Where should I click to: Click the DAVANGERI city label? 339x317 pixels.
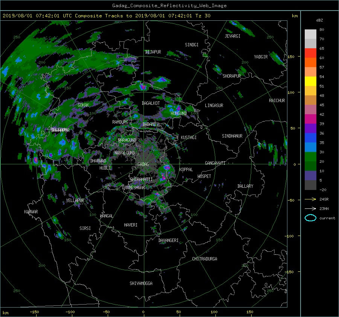click(x=168, y=240)
